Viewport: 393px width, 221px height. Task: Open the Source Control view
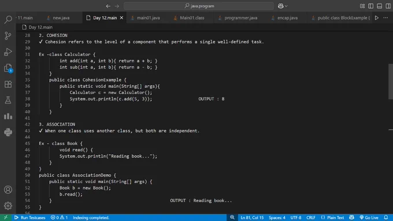click(8, 36)
